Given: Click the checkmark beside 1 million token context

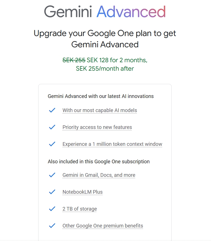Looking at the screenshot, I should coord(52,144).
